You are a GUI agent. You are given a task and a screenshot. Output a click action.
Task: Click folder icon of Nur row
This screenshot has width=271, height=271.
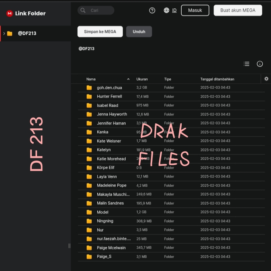tap(89, 230)
